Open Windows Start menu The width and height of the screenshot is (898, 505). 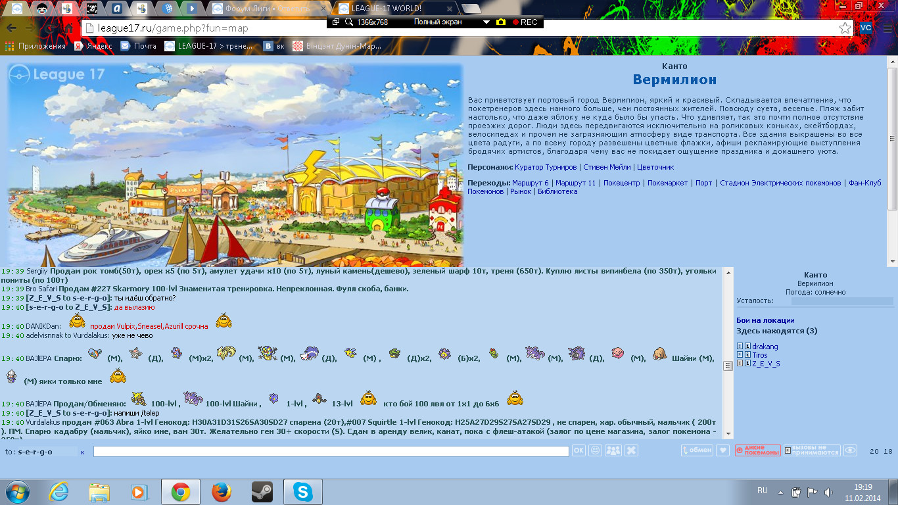tap(16, 492)
